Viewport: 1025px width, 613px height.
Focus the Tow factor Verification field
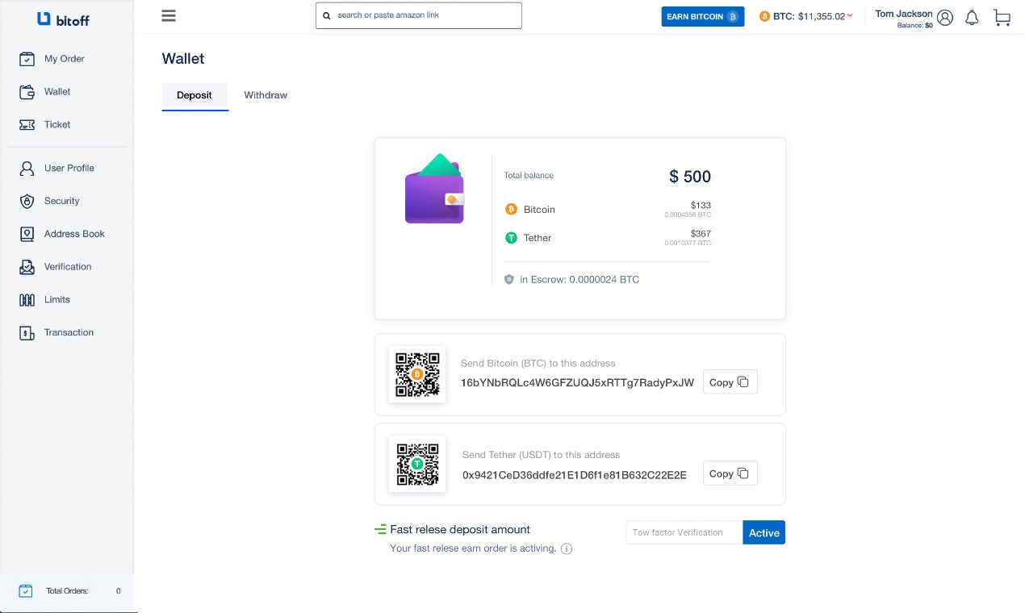pos(684,532)
